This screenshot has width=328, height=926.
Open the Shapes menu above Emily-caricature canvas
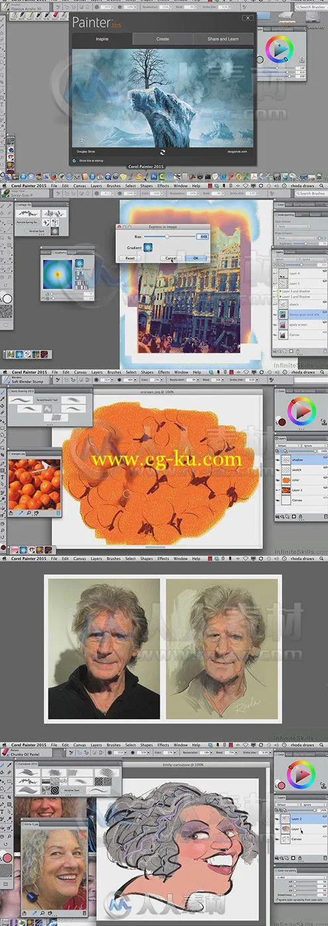point(146,745)
